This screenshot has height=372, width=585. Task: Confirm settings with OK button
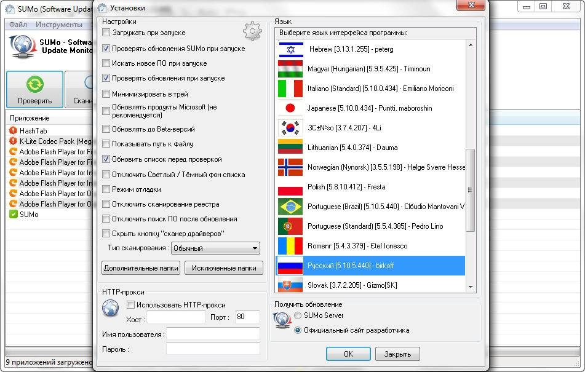(348, 354)
